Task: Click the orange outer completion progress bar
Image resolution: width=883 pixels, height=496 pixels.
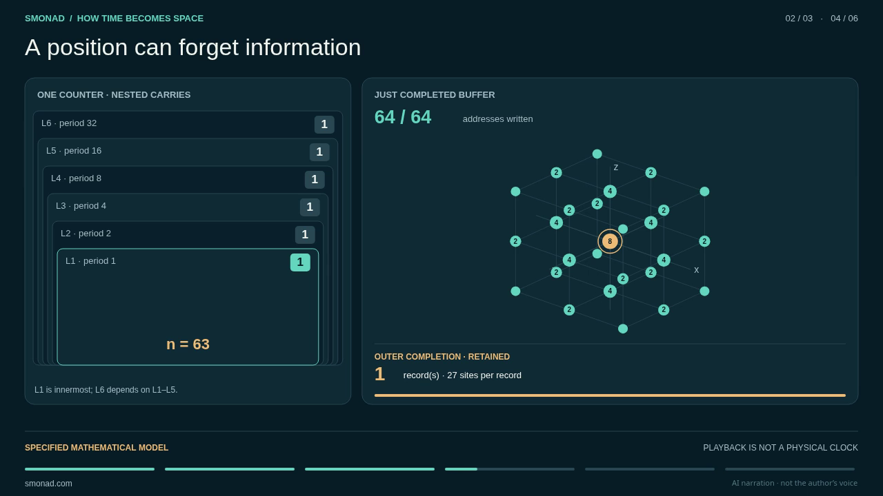Action: [x=610, y=395]
